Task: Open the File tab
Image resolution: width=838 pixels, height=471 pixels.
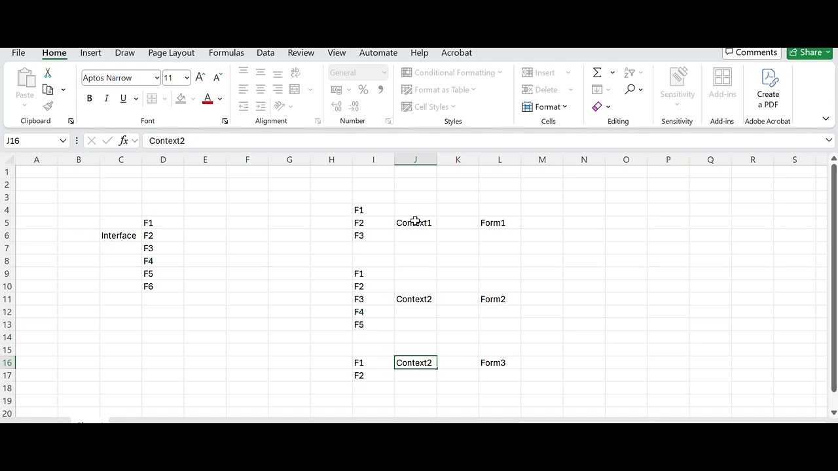Action: point(18,52)
